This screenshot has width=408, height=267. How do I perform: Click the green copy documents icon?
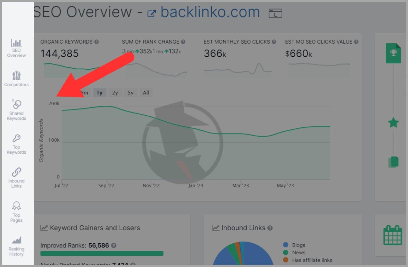[393, 162]
